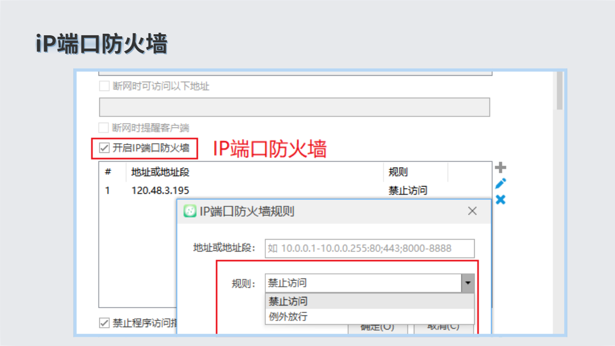Click the plus icon to add a firewall rule
The height and width of the screenshot is (346, 615).
point(500,168)
